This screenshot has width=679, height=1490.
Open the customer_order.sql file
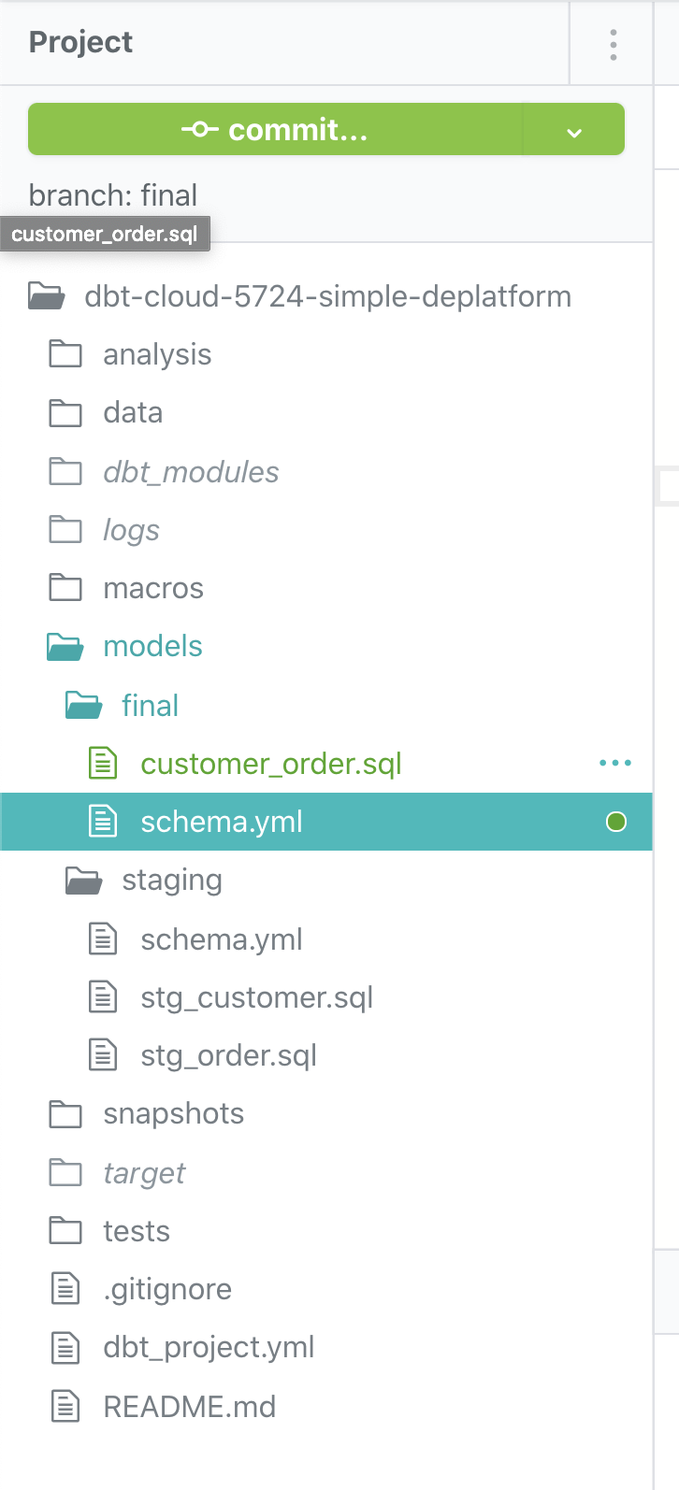click(270, 764)
